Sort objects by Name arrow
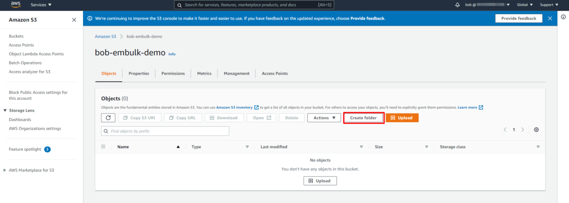Viewport: 569px width, 203px height. point(178,147)
